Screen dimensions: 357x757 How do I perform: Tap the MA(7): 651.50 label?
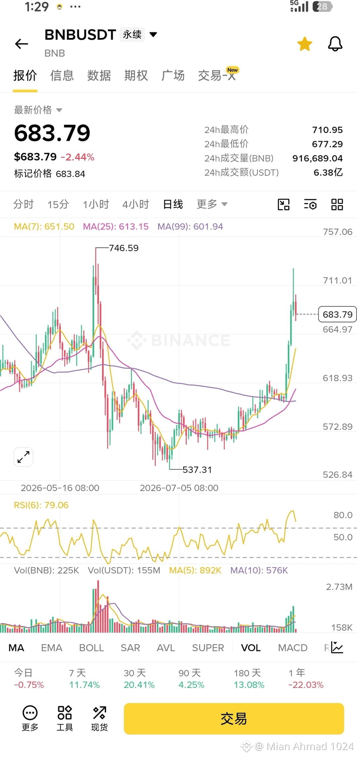[44, 227]
